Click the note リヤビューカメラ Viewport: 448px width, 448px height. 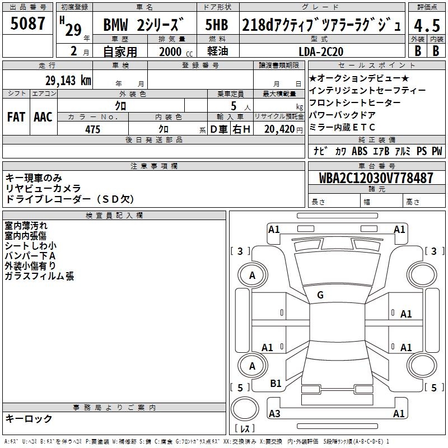coord(43,189)
